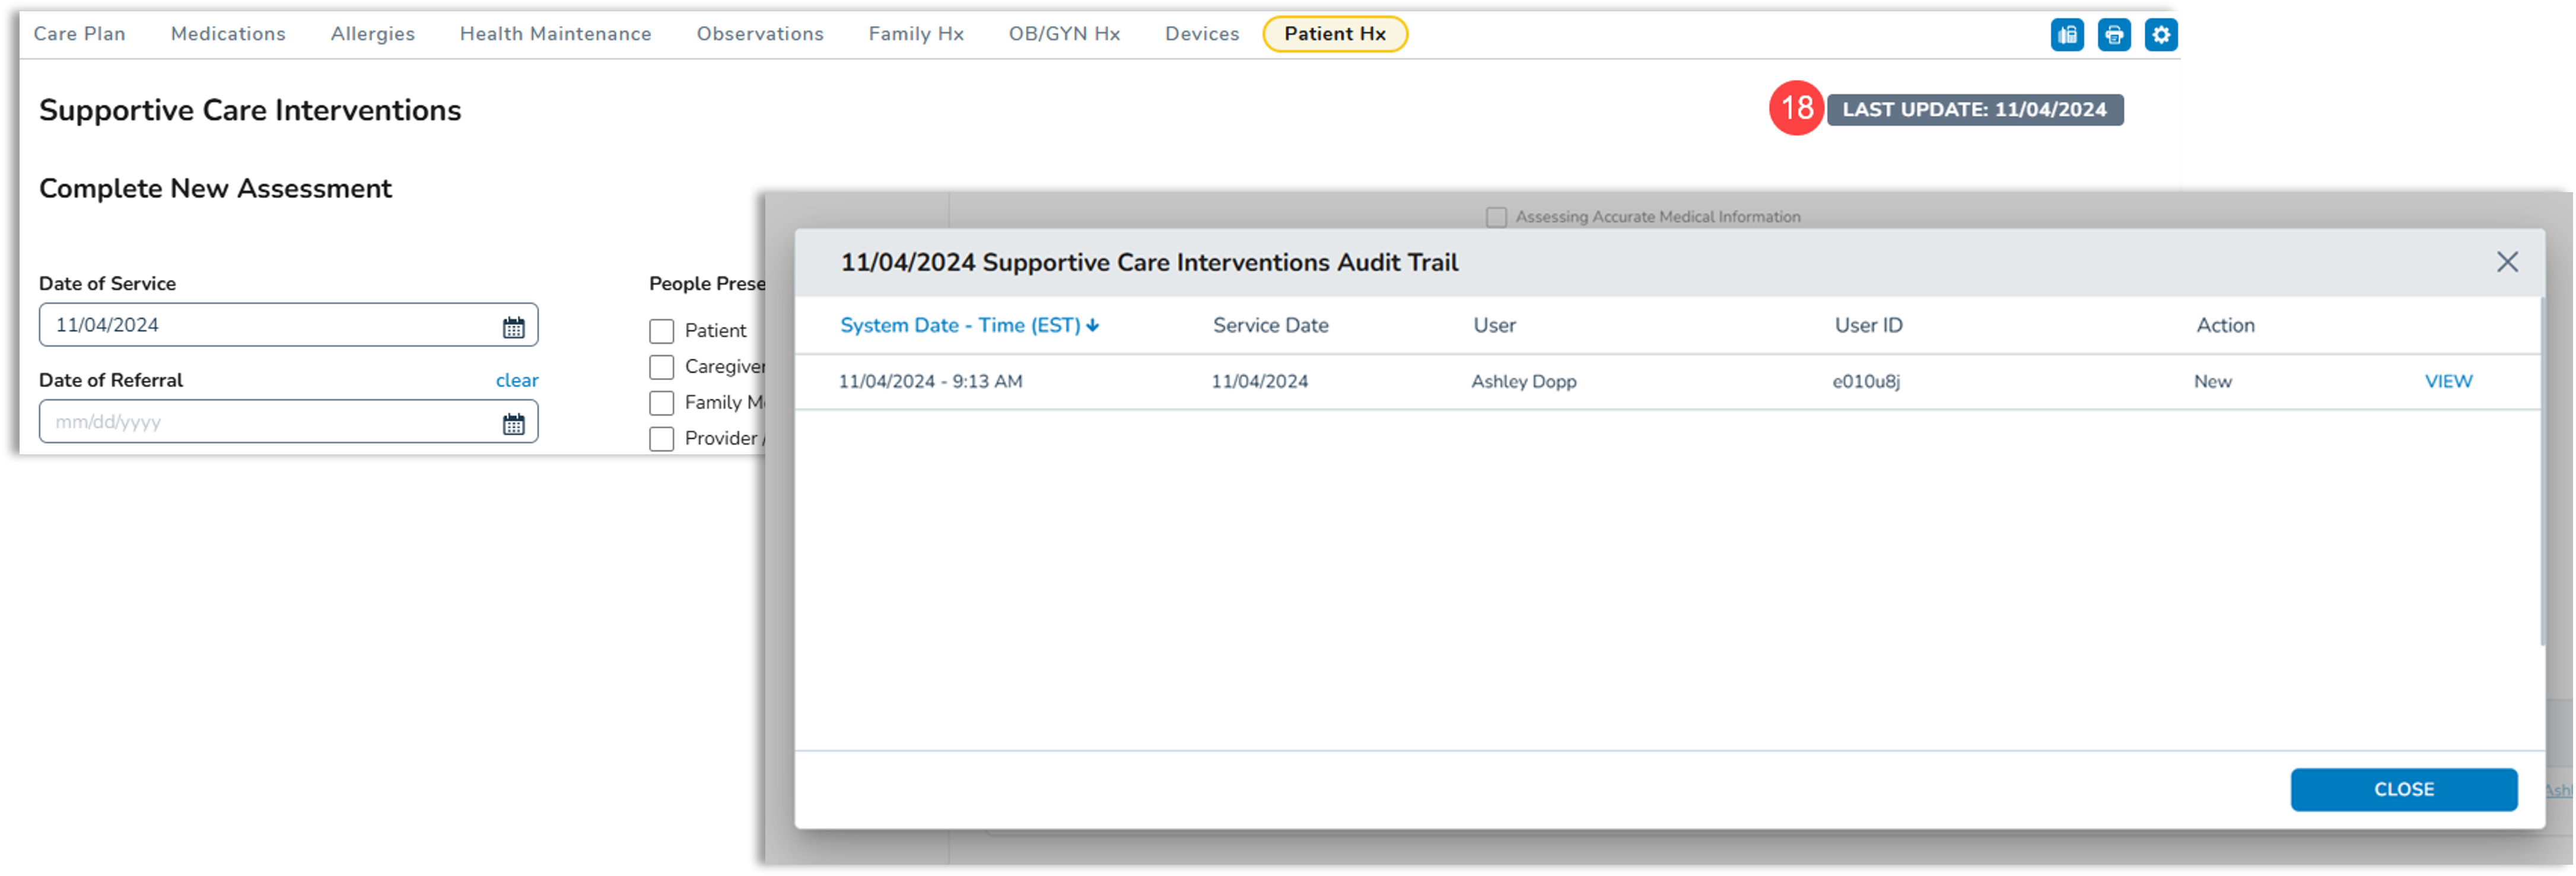Select the Patient Hx tab
The width and height of the screenshot is (2576, 876).
1334,34
